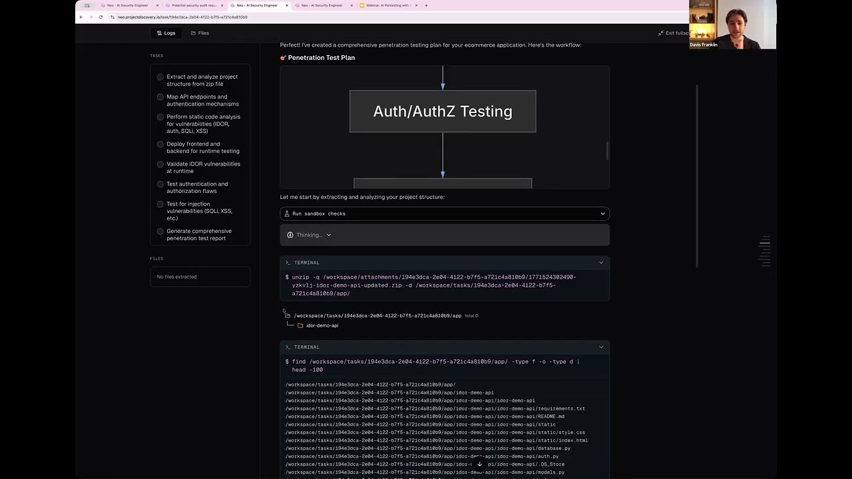Click the requirements.txt output path

435,408
